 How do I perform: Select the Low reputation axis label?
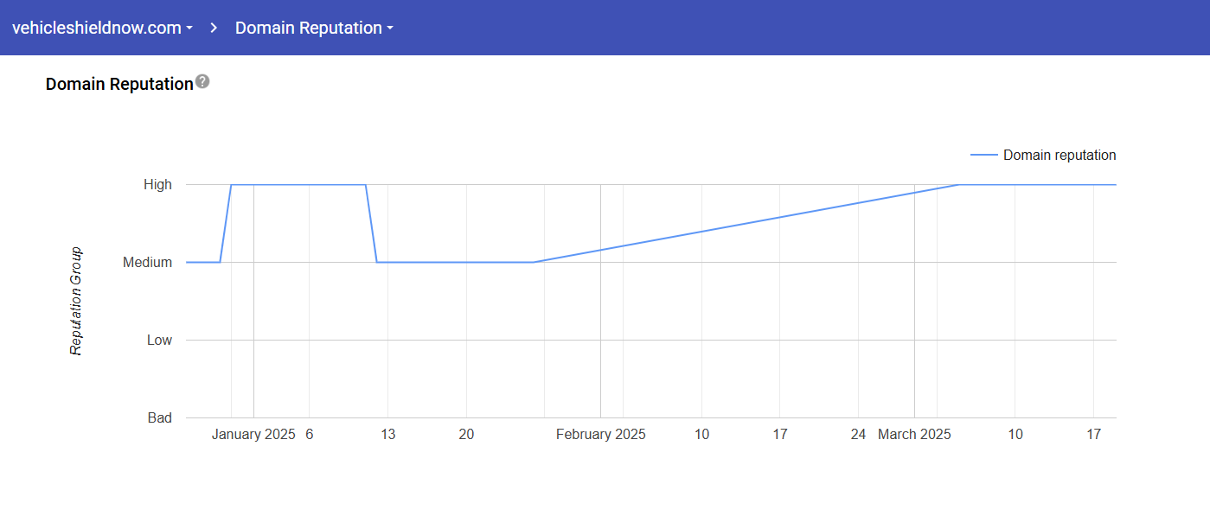[x=159, y=340]
